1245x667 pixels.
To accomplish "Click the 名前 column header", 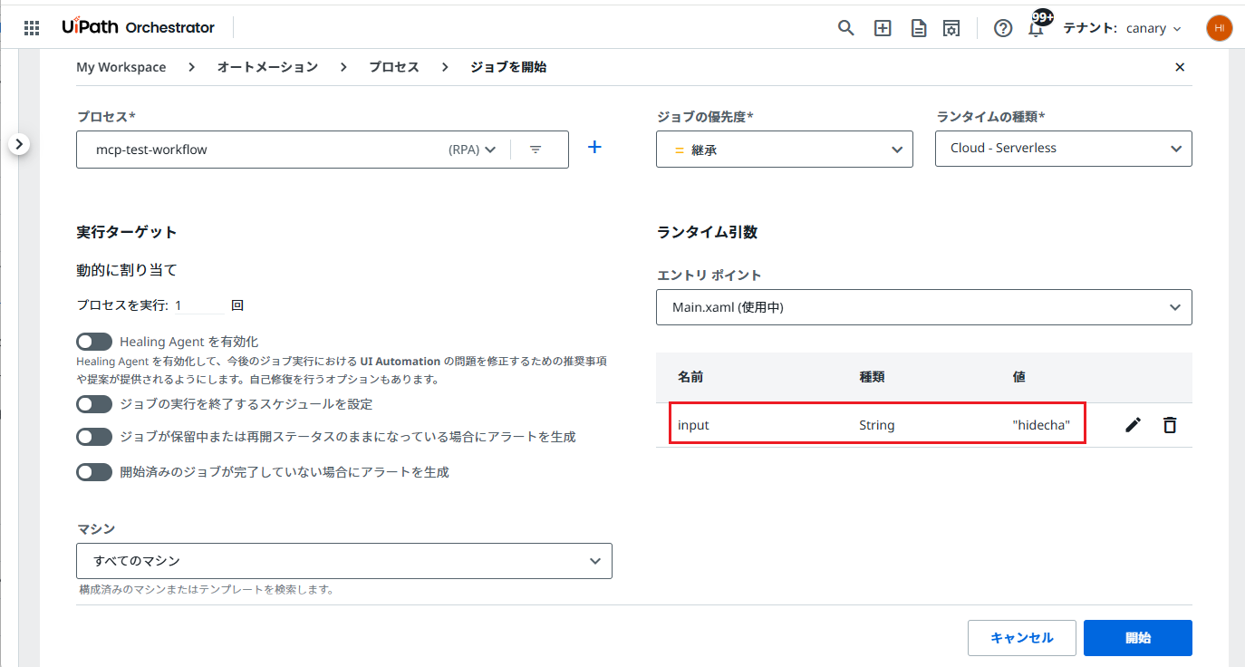I will 690,377.
